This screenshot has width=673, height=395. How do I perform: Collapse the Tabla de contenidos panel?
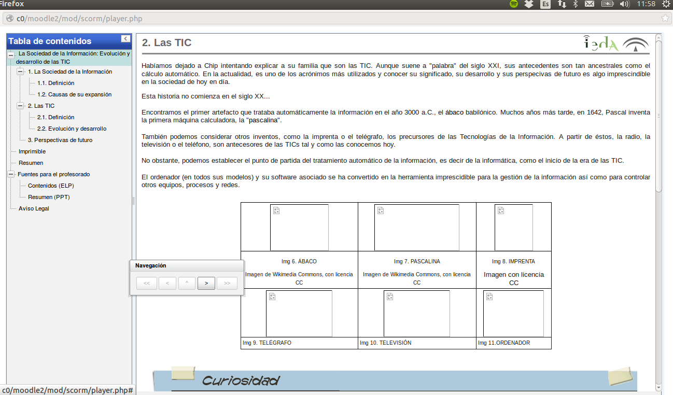click(x=125, y=38)
